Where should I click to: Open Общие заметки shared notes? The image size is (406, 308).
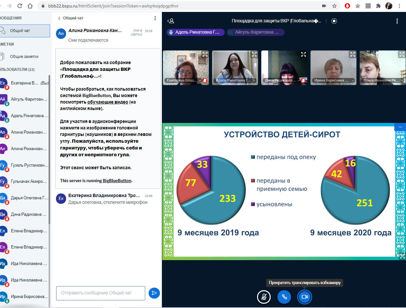(24, 57)
